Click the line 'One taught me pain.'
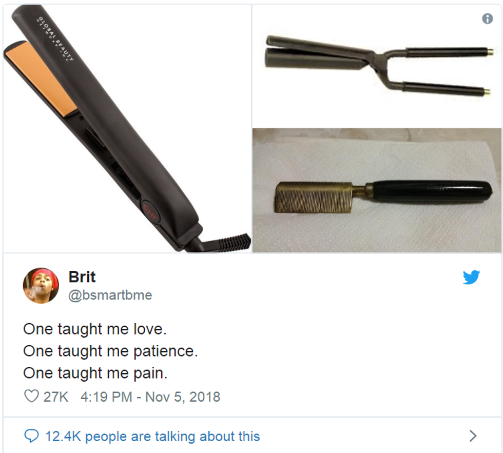The width and height of the screenshot is (503, 453). pyautogui.click(x=95, y=373)
